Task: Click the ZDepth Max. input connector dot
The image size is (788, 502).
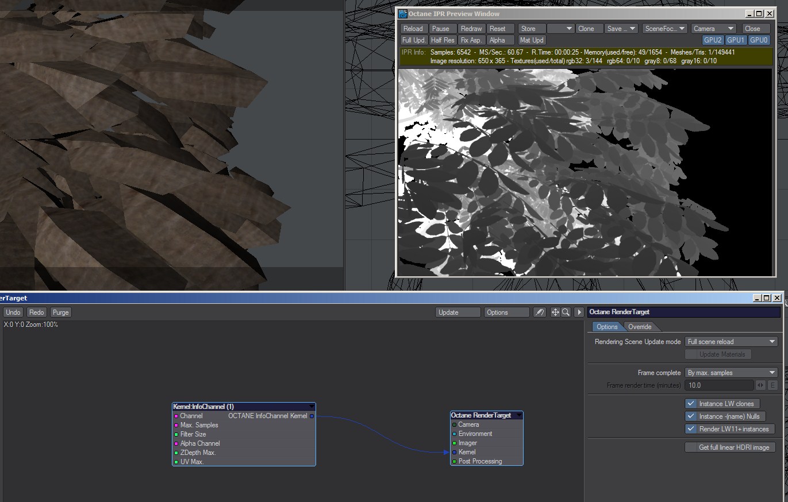Action: coord(176,453)
